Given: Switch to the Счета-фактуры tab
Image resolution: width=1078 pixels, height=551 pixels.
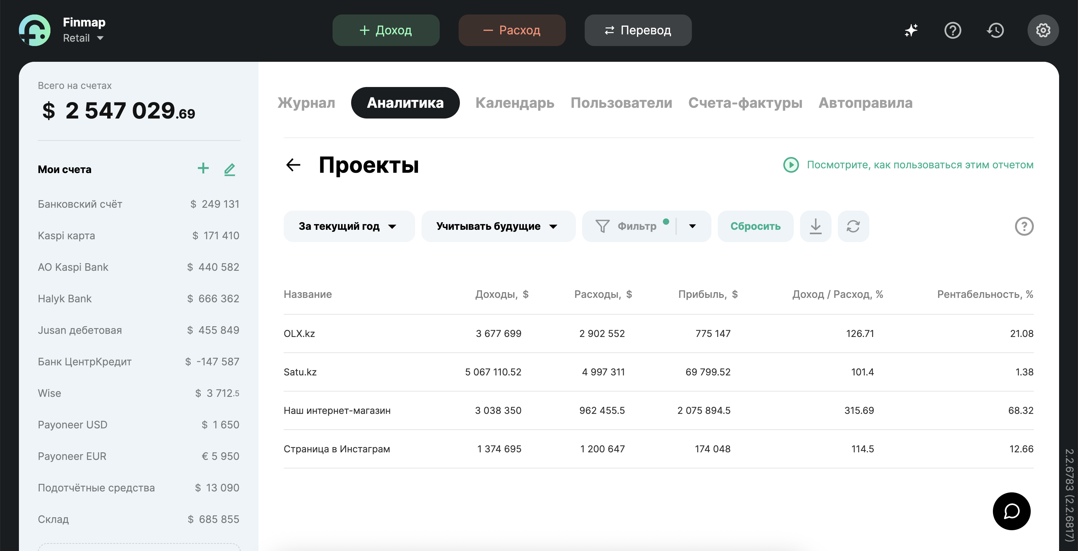Looking at the screenshot, I should pyautogui.click(x=745, y=103).
